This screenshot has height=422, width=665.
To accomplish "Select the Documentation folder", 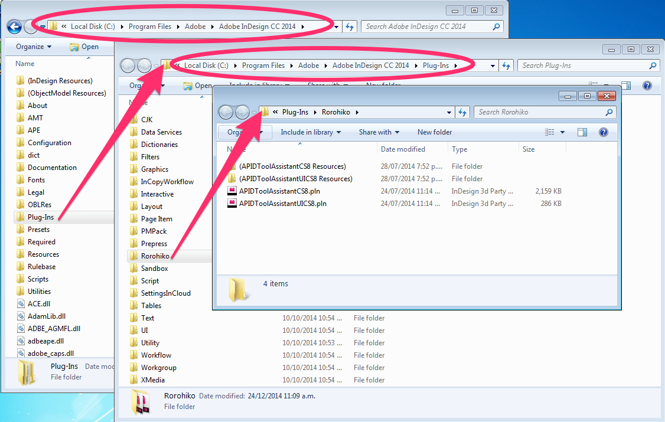I will (52, 168).
